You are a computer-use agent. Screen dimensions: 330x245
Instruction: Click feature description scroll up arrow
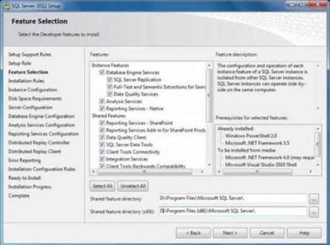click(x=318, y=66)
